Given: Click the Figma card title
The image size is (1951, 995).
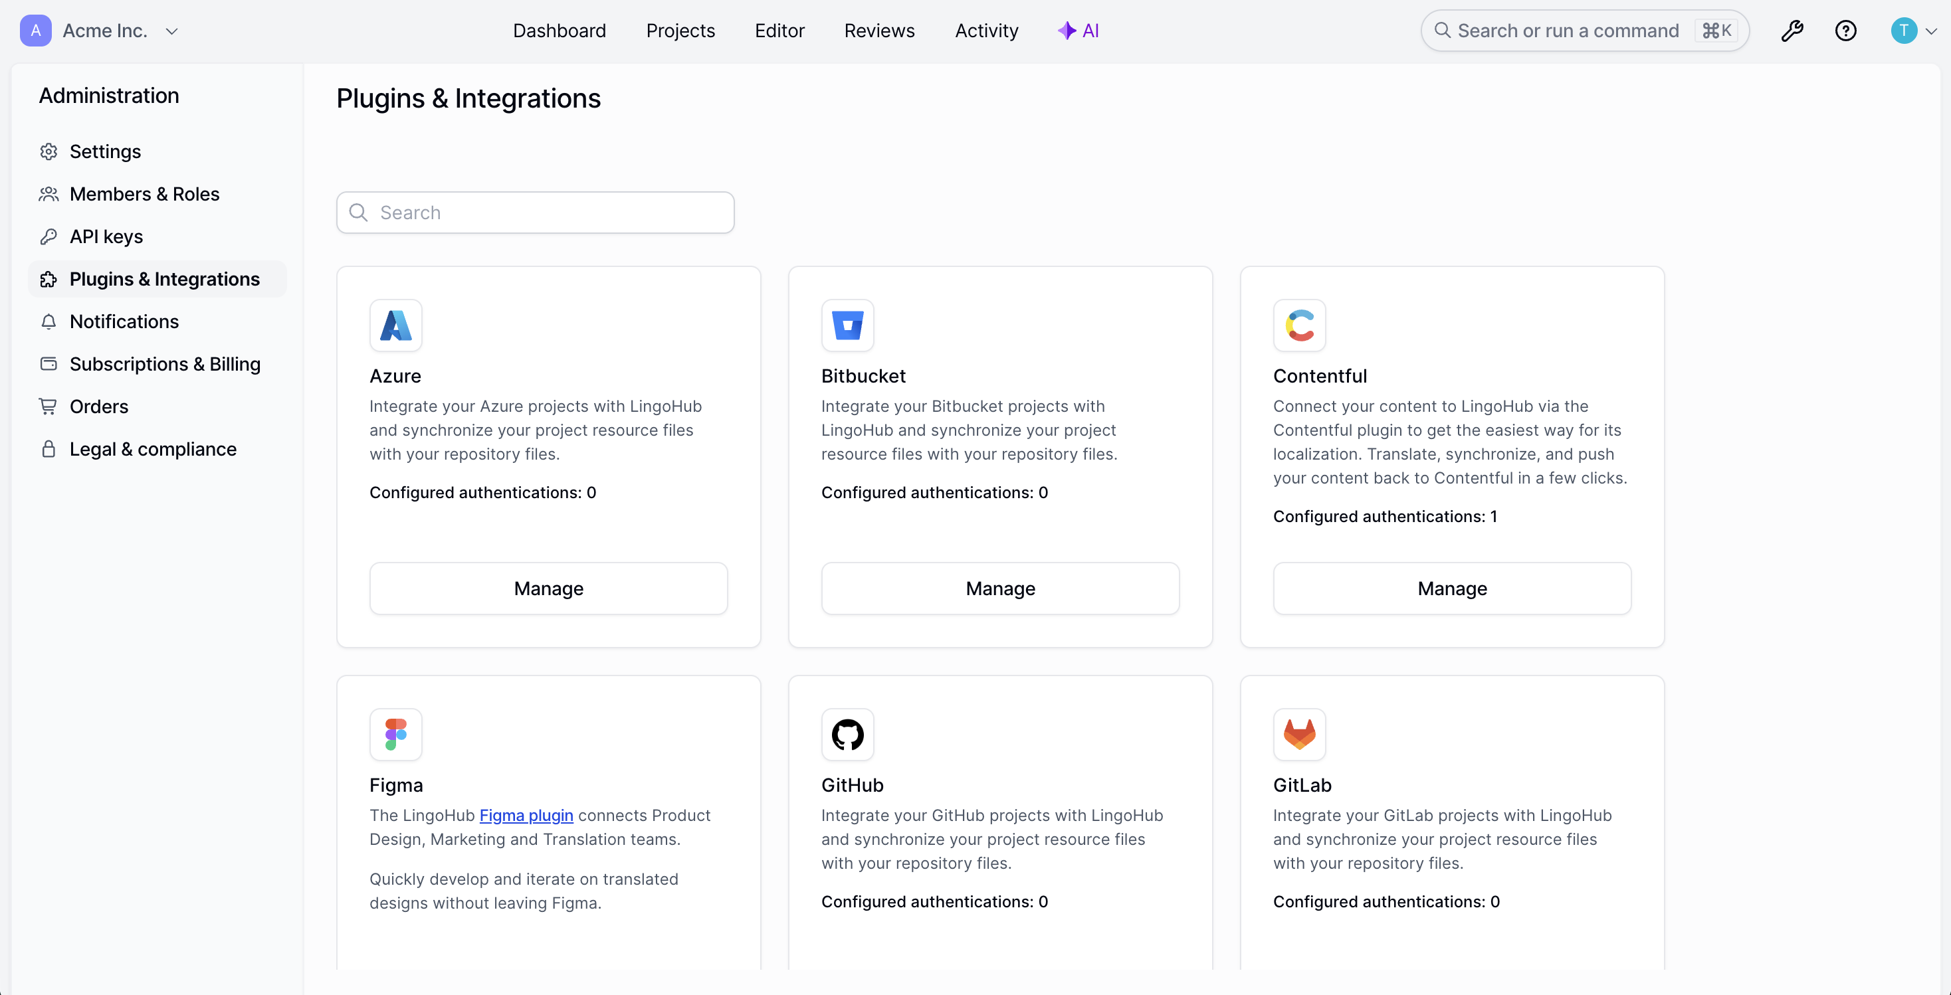Looking at the screenshot, I should (396, 785).
